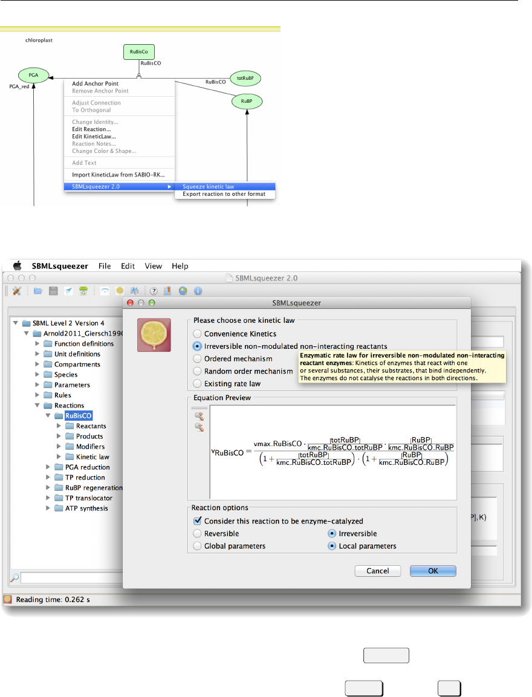Click the magnifier icon next to the search field
The width and height of the screenshot is (532, 697).
point(15,577)
